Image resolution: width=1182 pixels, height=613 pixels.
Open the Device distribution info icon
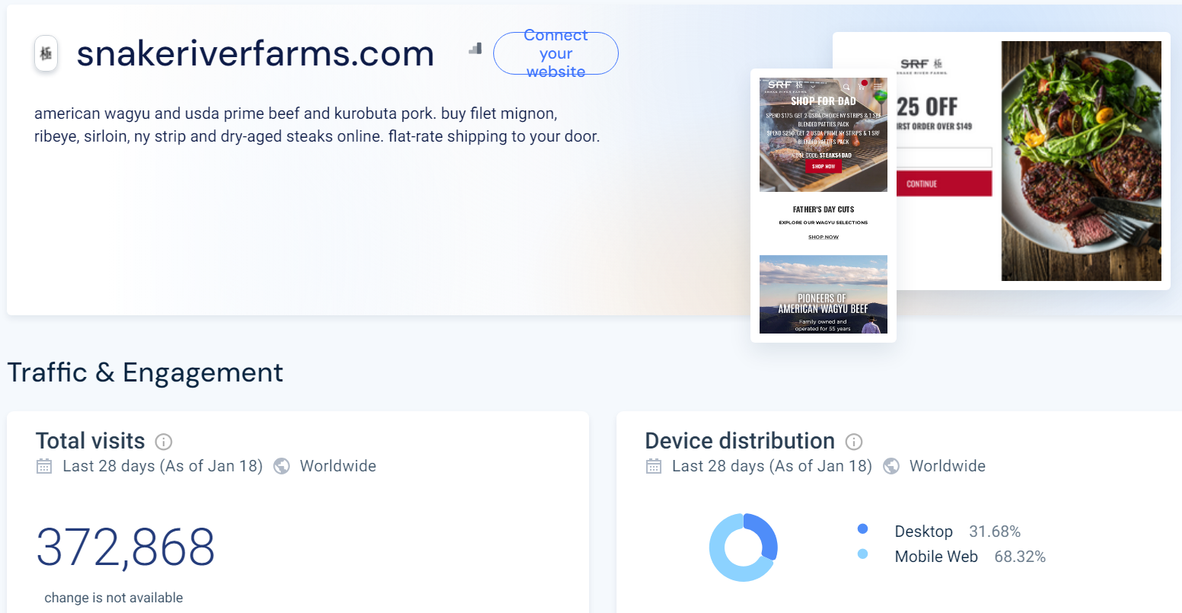coord(854,442)
